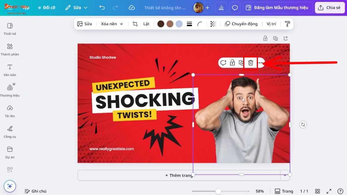This screenshot has width=347, height=195.
Task: Select the TWISTS! yellow label text
Action: [134, 115]
